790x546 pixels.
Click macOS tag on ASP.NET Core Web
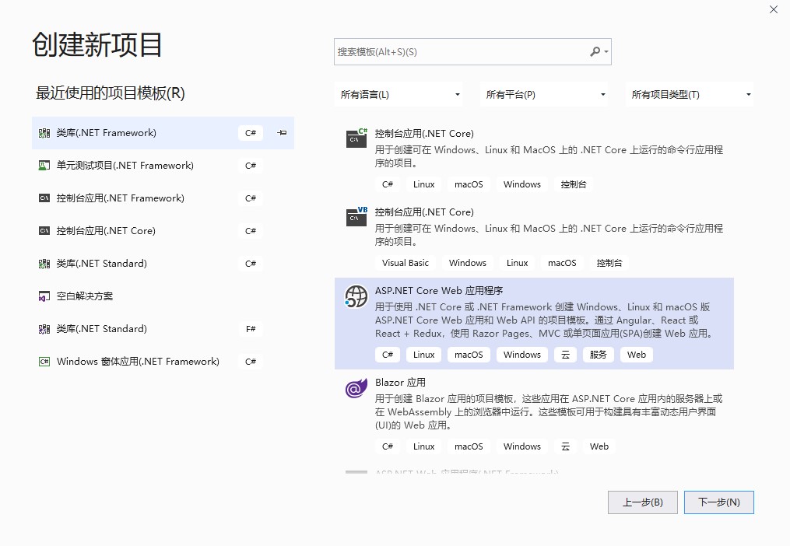coord(469,355)
